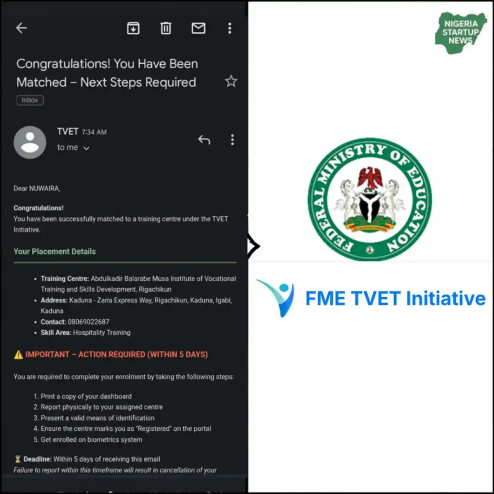Select the email subject line text
The width and height of the screenshot is (494, 494).
(107, 72)
